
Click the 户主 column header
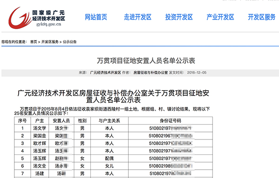pos(40,121)
